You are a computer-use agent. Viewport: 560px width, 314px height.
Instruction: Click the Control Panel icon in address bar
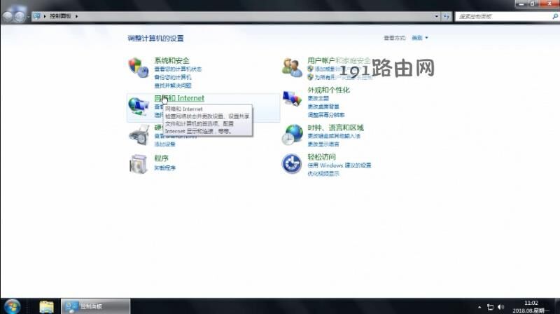point(37,16)
